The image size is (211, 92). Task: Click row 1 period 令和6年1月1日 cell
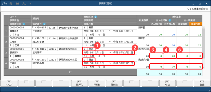click(110, 31)
